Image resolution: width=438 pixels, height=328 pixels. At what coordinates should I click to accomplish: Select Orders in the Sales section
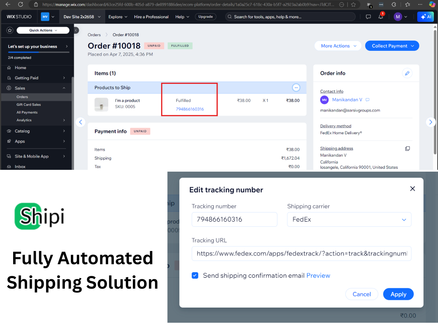(x=23, y=97)
